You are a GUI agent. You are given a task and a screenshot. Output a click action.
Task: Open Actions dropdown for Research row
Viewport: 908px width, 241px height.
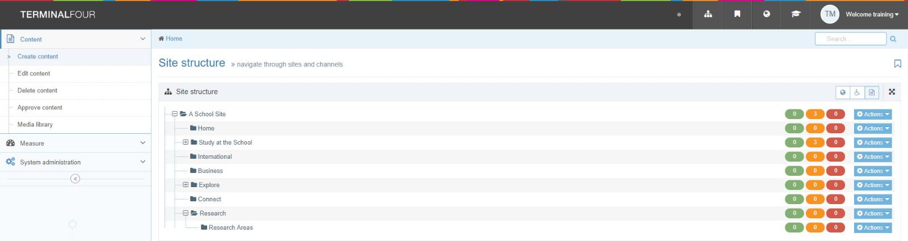tap(873, 213)
